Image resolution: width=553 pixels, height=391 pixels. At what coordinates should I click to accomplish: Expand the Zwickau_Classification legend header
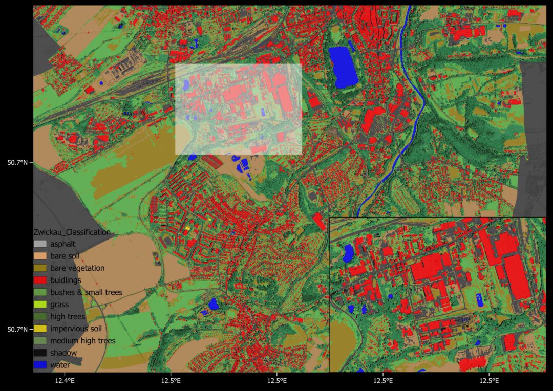tap(72, 232)
